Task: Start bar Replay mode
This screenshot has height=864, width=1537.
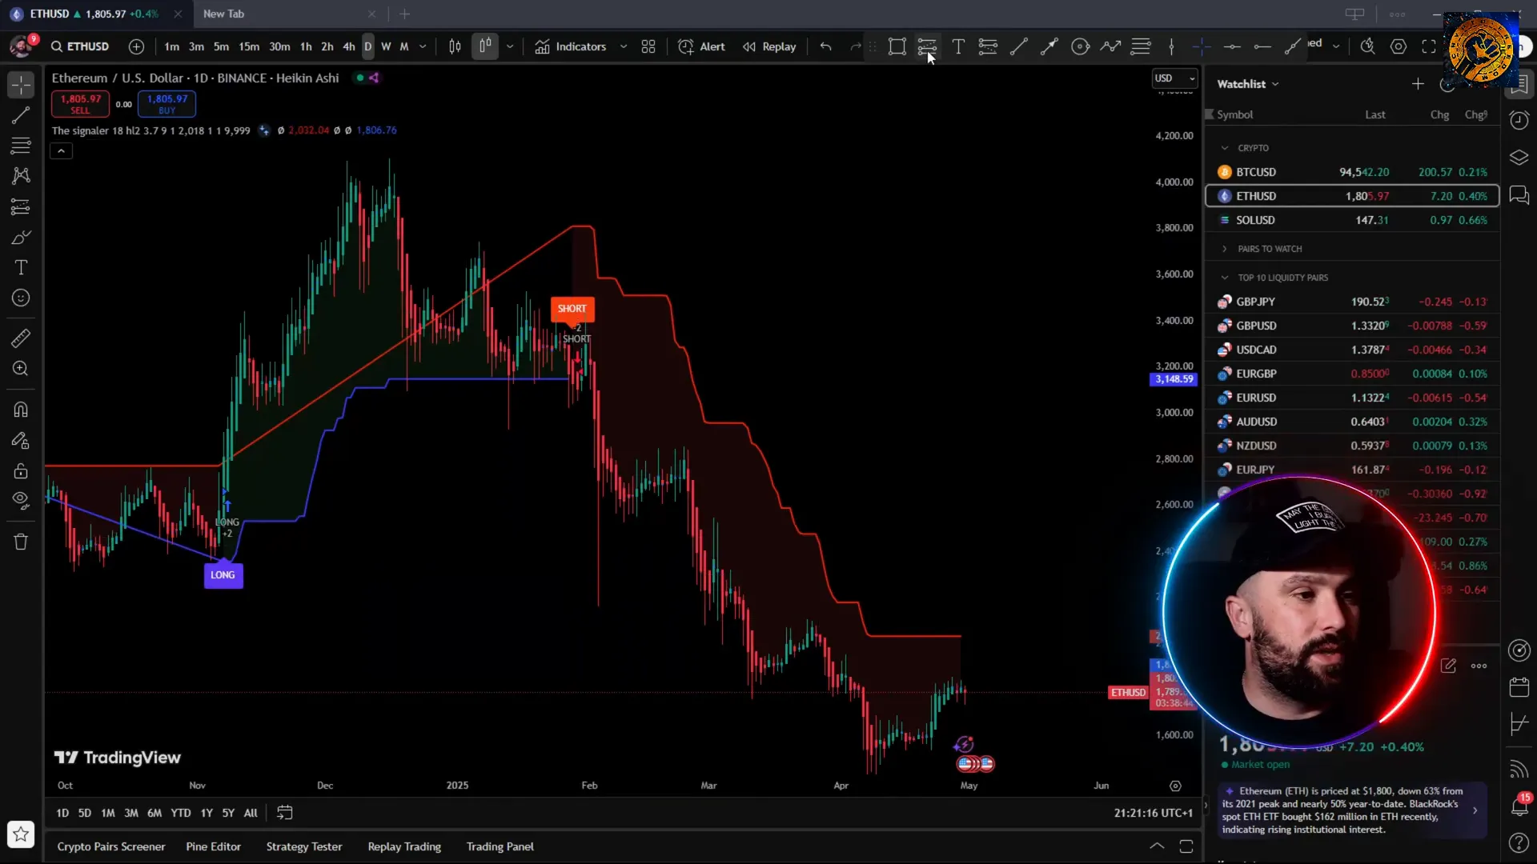Action: (769, 46)
